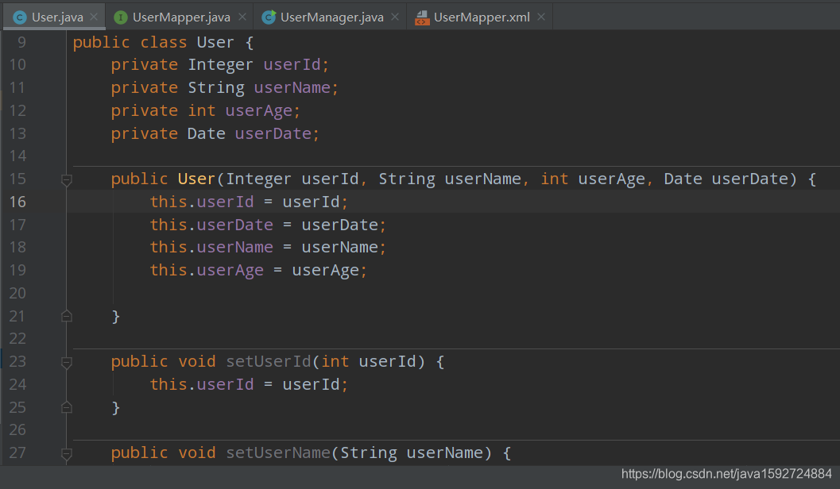
Task: Click the setUserId method name
Action: [x=269, y=362]
